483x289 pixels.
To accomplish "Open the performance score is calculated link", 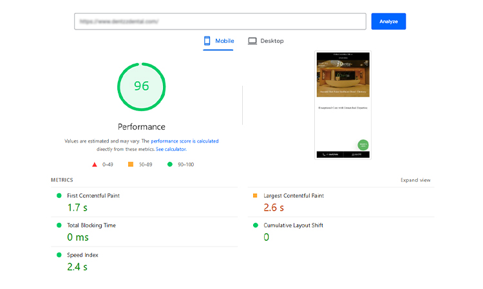I will coord(185,141).
